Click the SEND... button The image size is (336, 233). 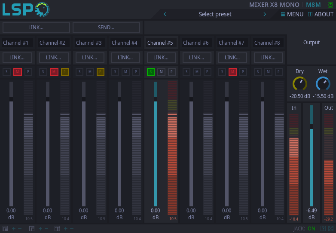pos(106,28)
